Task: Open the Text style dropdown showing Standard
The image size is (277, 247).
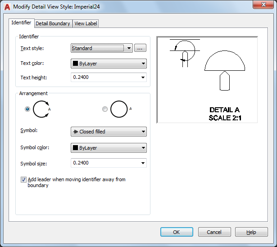Action: [x=101, y=48]
